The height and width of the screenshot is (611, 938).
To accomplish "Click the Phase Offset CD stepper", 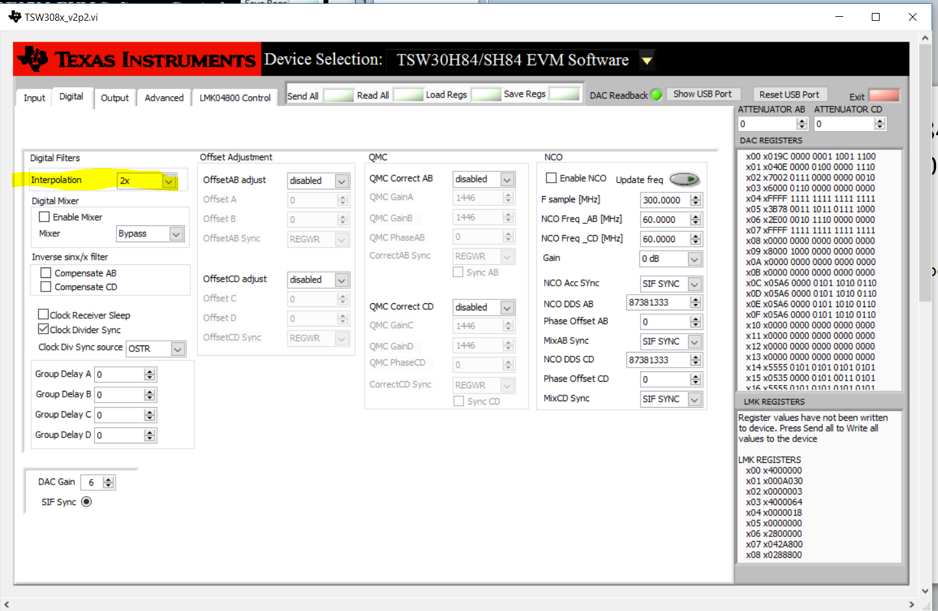I will (696, 379).
